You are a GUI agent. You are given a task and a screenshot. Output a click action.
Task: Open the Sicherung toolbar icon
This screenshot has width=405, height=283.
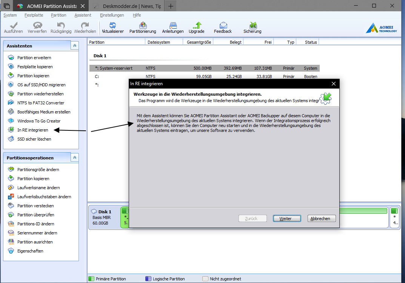click(253, 25)
